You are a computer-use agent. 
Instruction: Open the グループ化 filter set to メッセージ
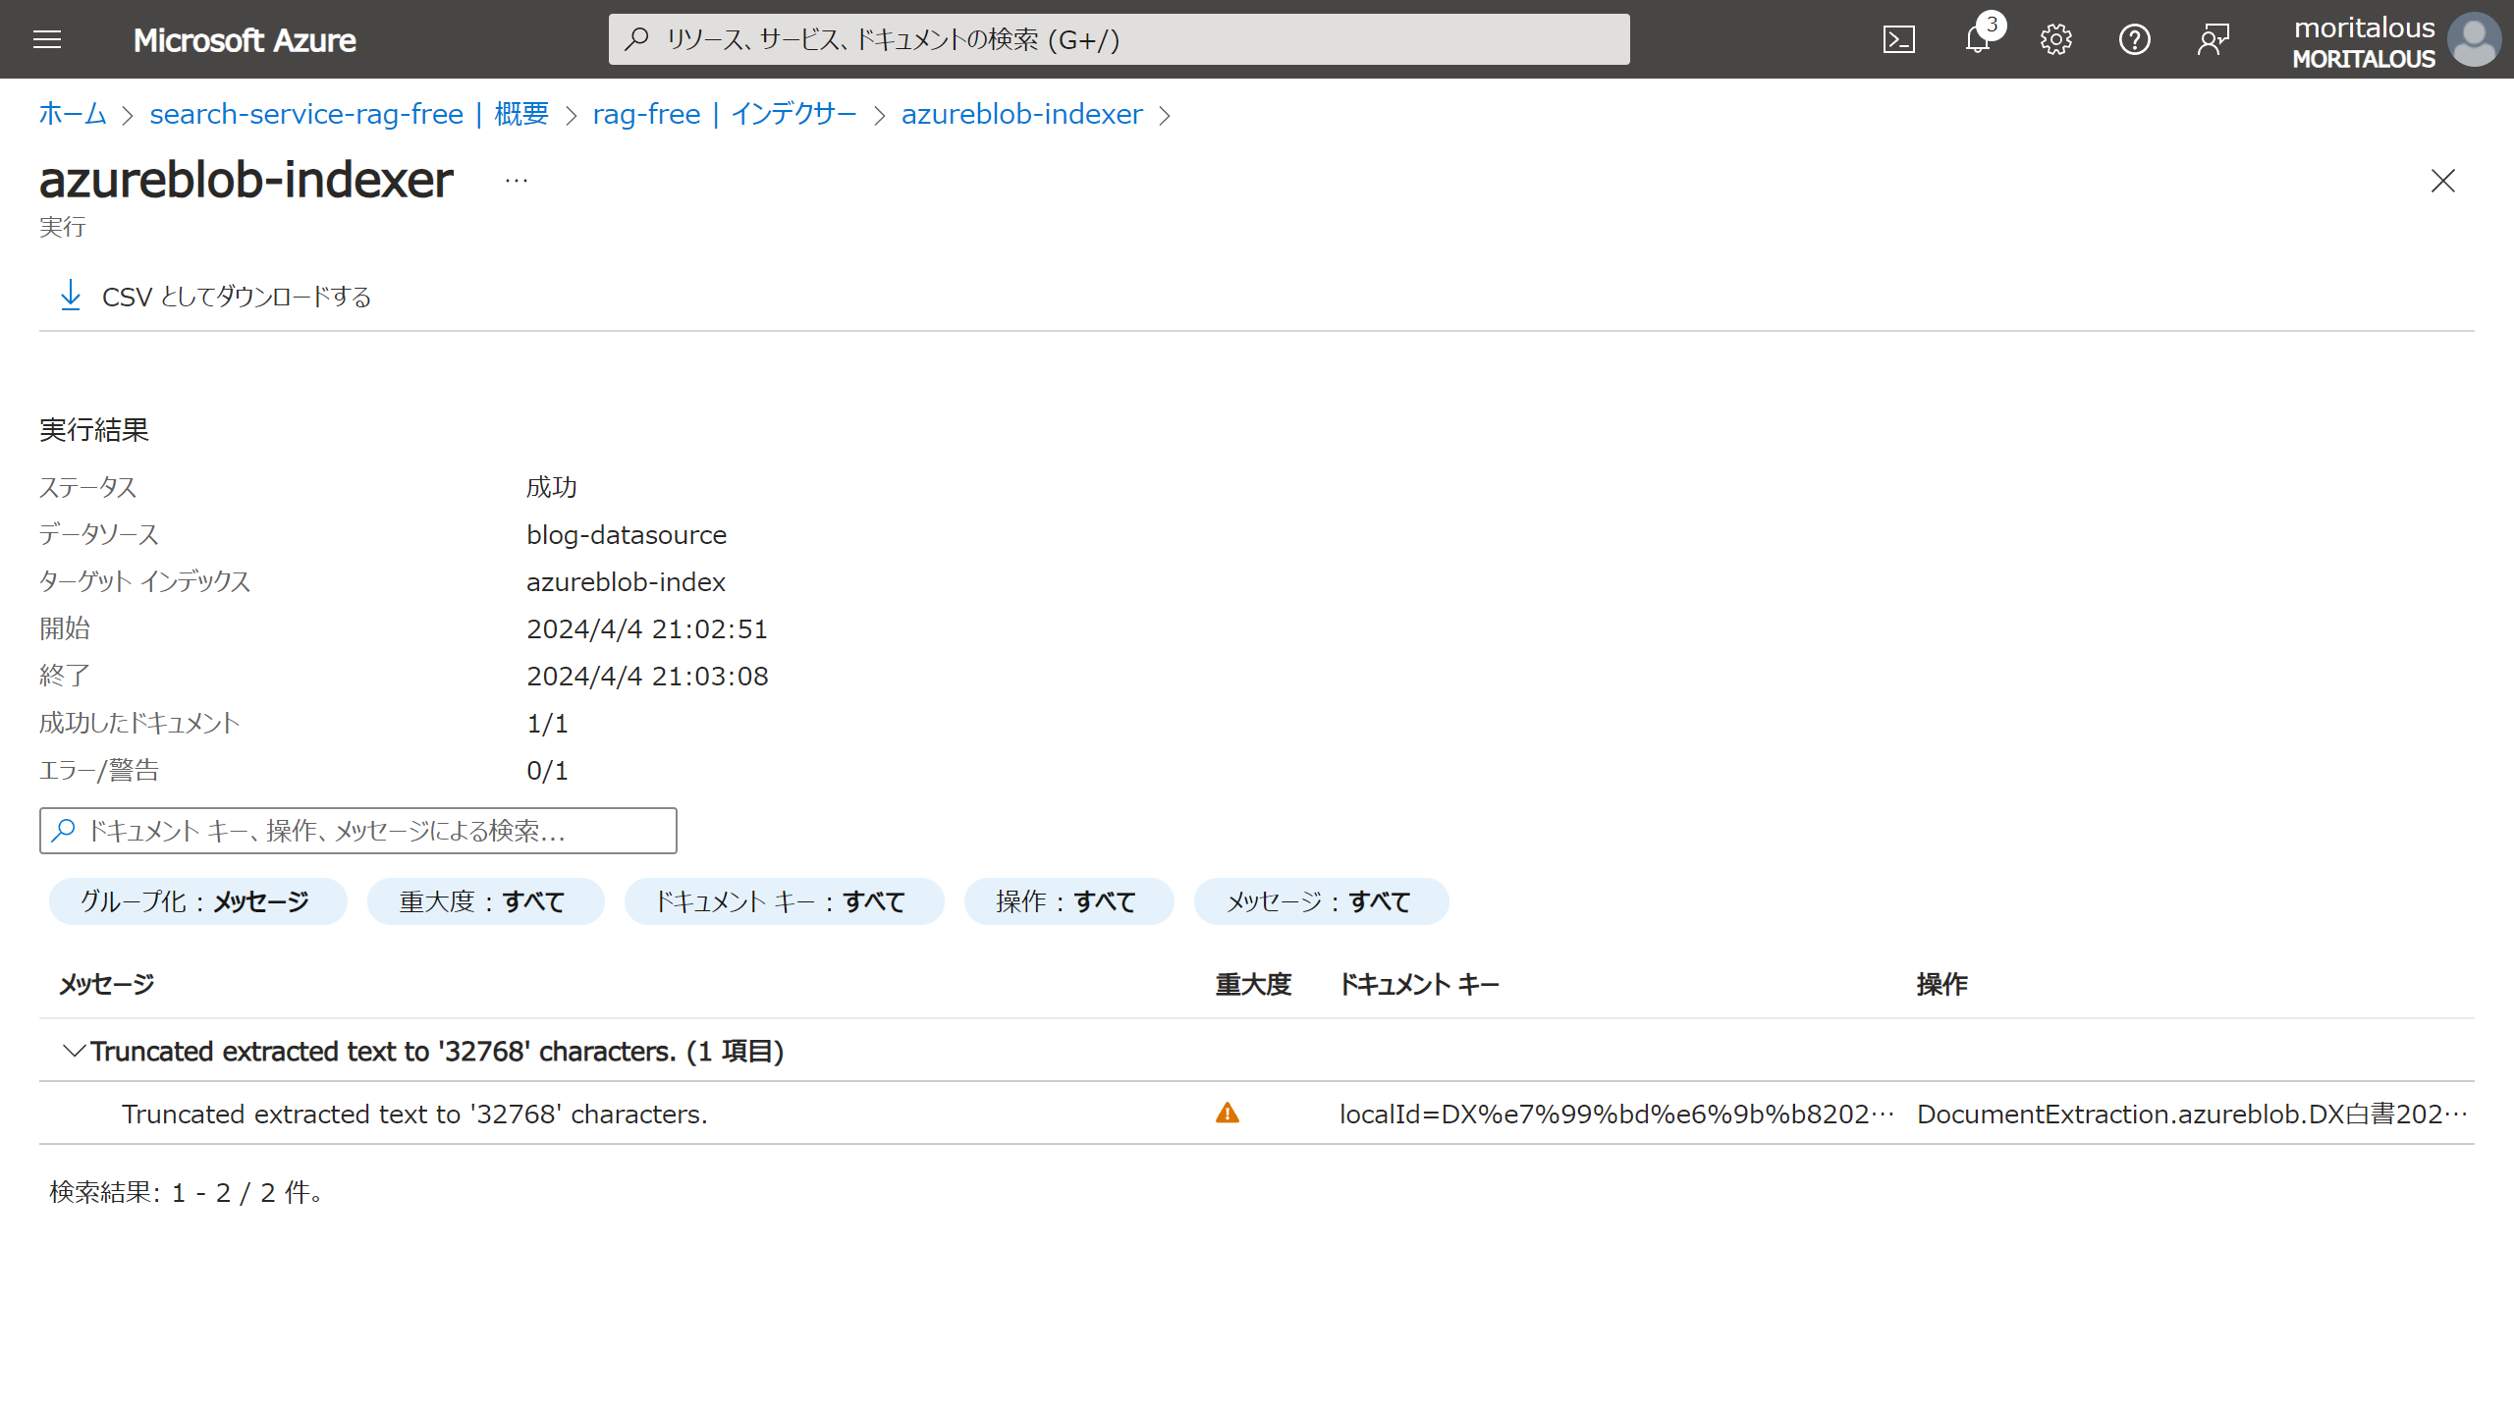(197, 900)
